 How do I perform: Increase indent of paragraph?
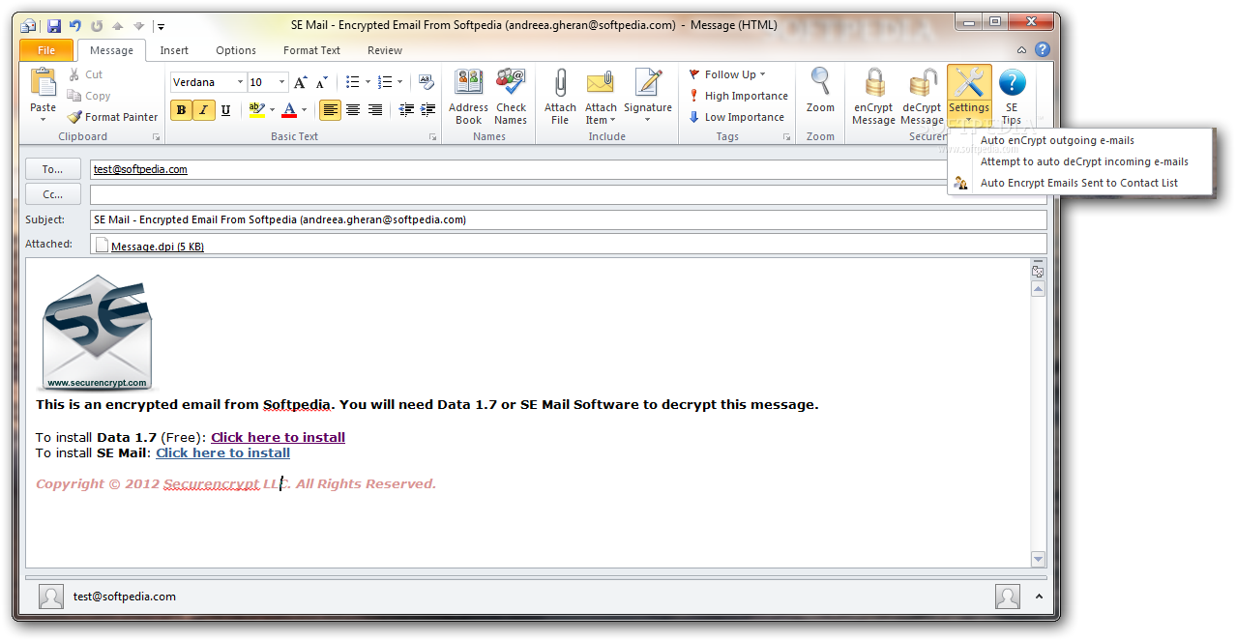427,110
